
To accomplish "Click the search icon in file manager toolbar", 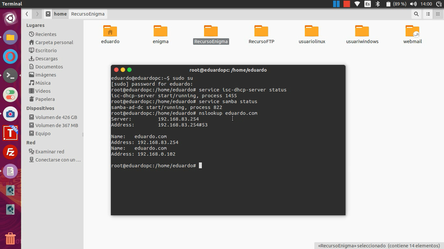I will coord(416,14).
